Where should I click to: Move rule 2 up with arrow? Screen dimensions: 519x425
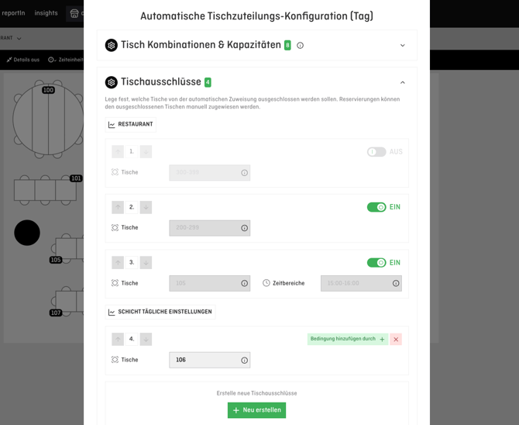(x=118, y=207)
